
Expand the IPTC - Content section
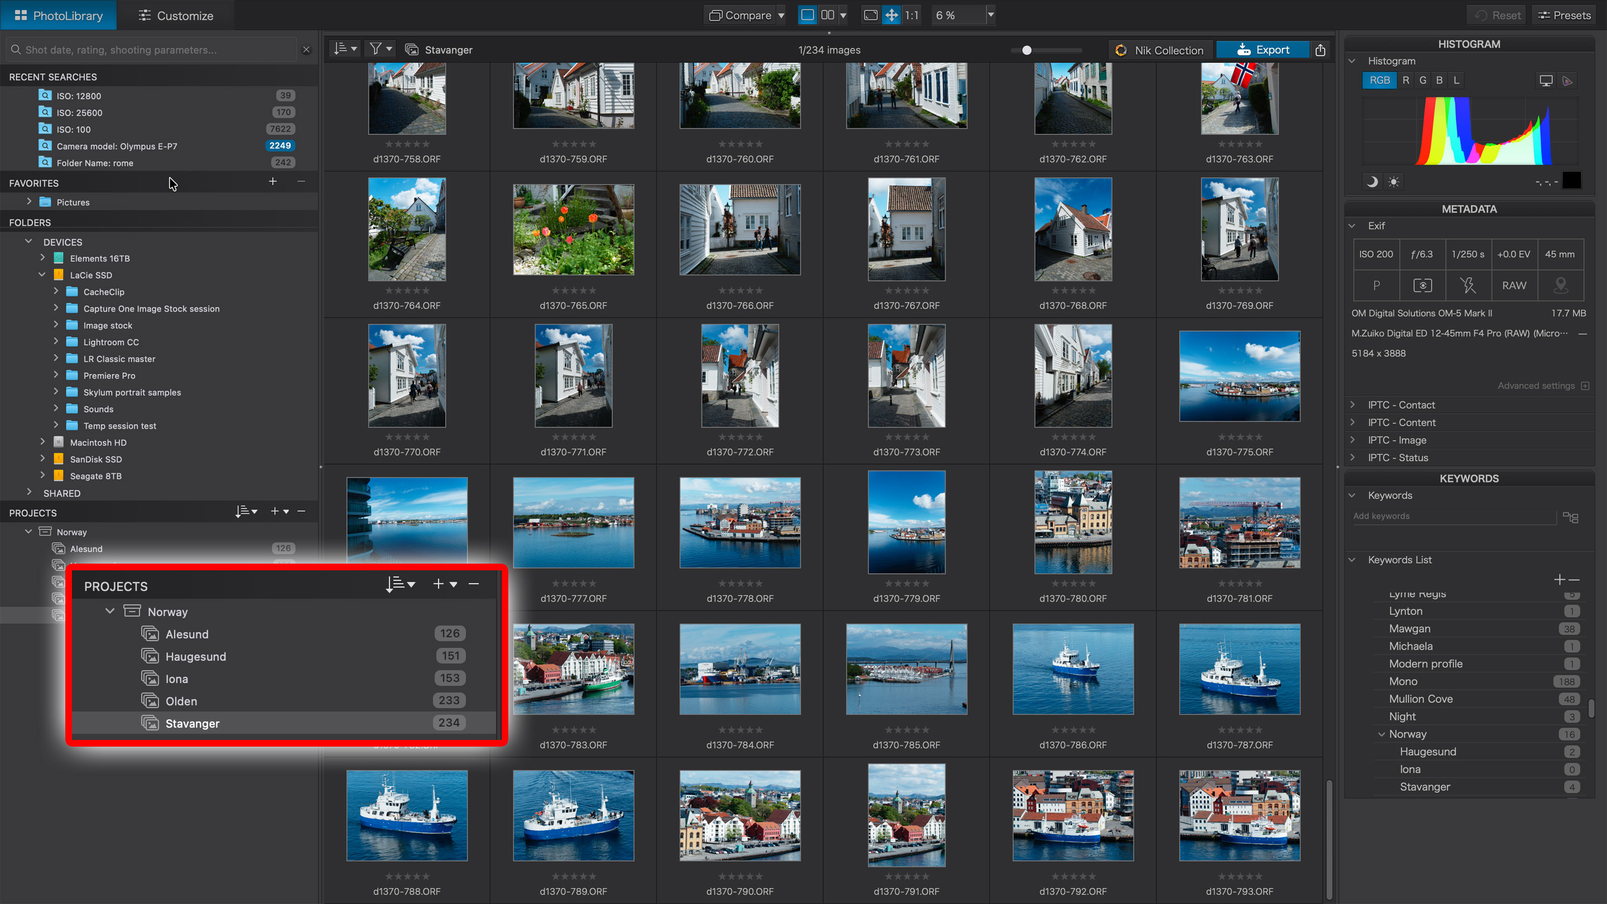point(1352,422)
